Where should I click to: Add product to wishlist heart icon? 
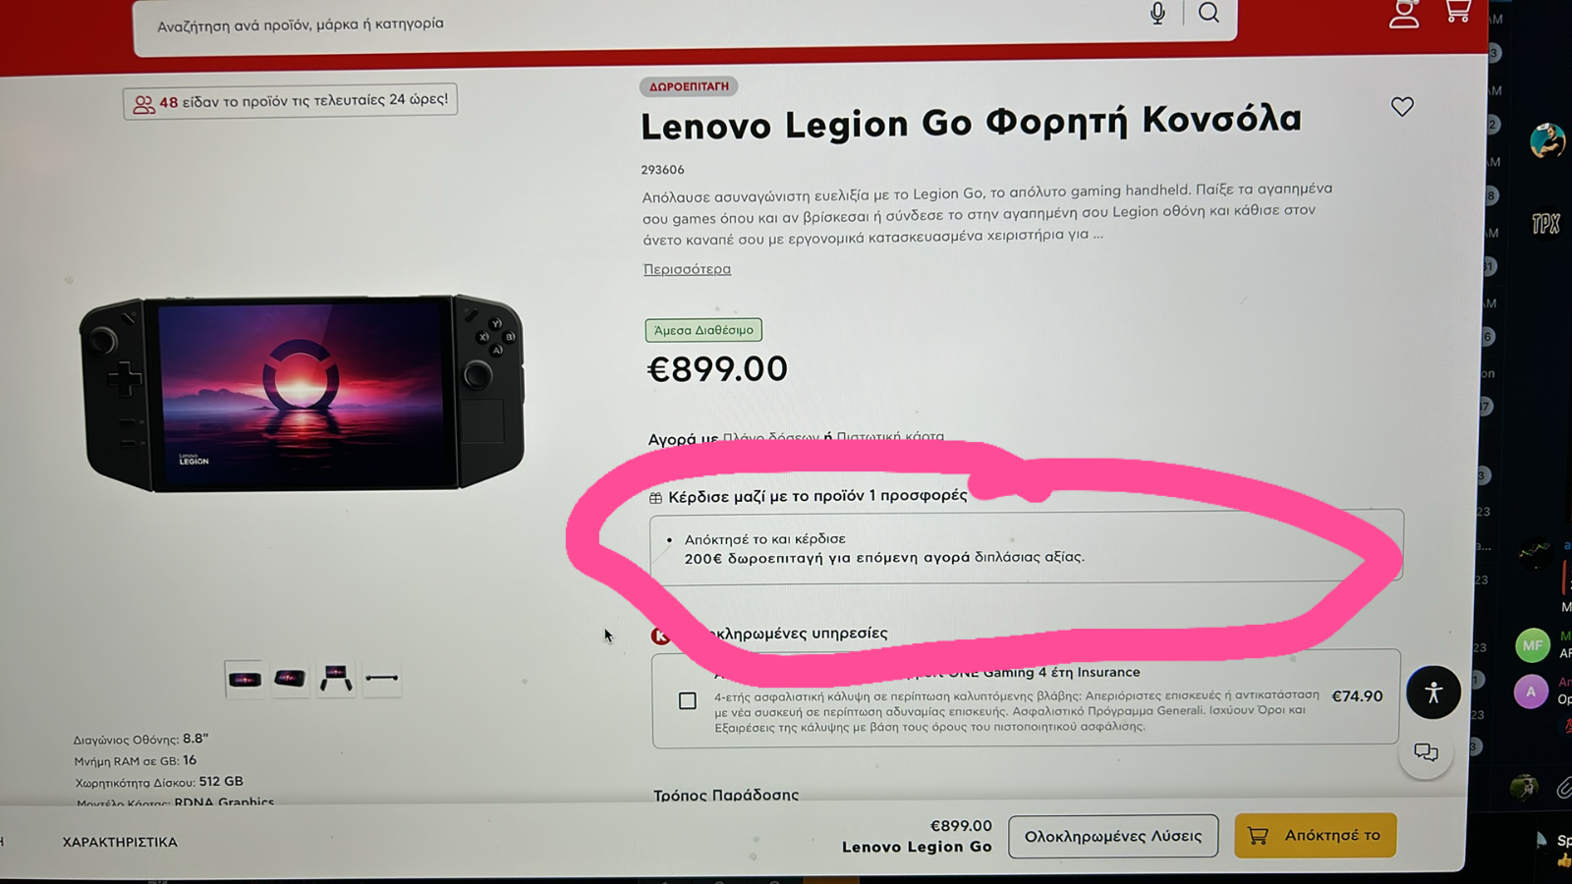click(1402, 106)
